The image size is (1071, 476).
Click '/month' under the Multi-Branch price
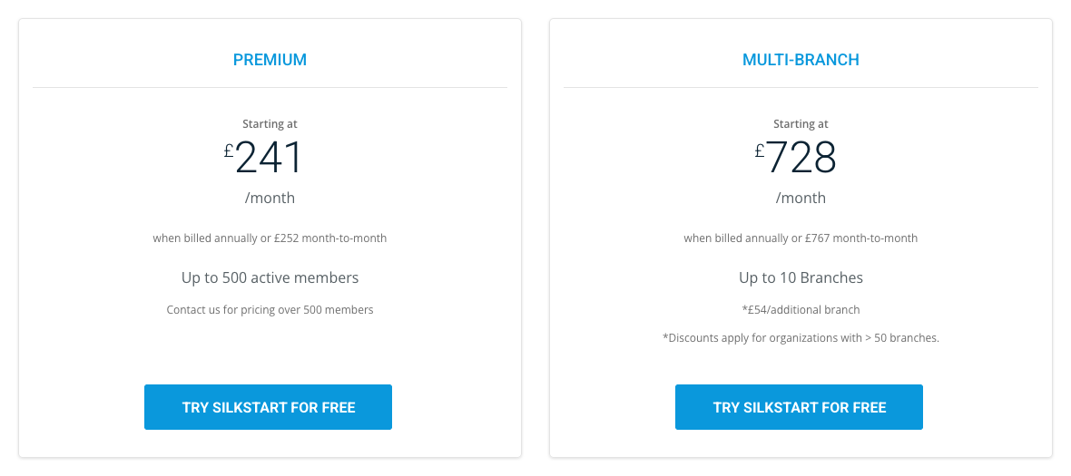[801, 198]
